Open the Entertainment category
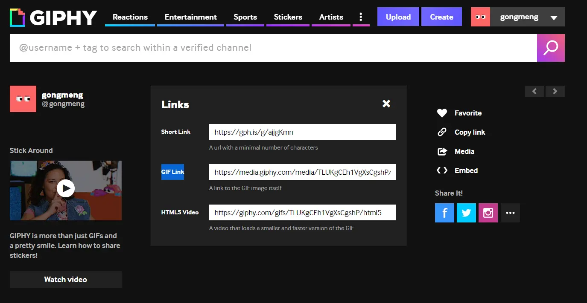 (x=190, y=17)
